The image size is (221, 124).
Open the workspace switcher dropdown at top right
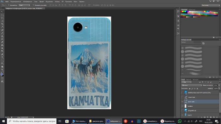(211, 5)
